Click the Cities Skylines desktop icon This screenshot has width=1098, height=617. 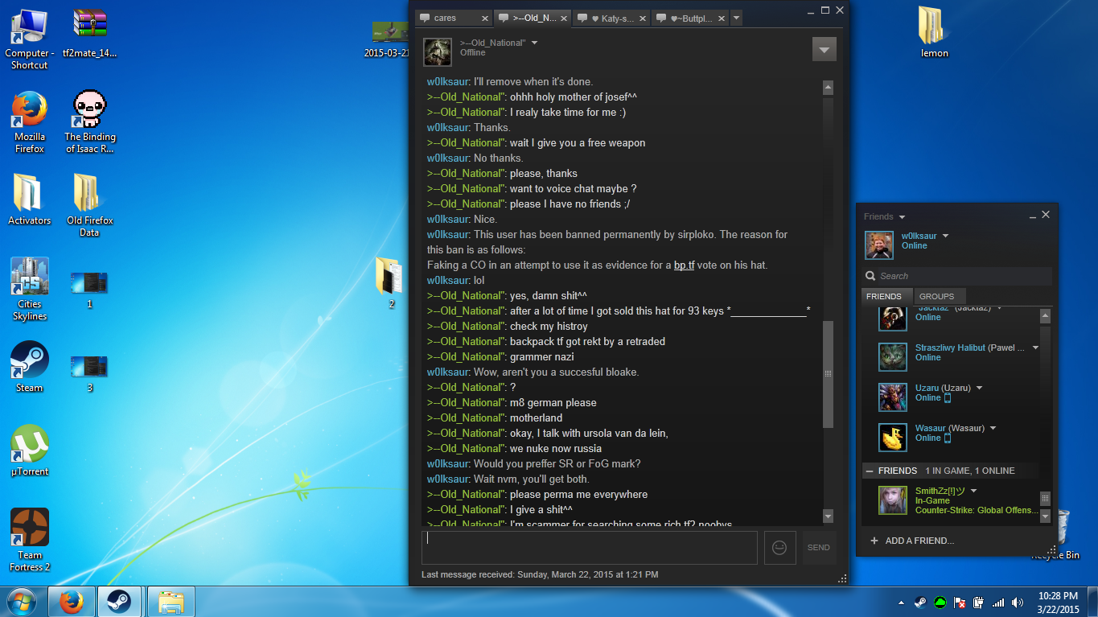point(30,278)
